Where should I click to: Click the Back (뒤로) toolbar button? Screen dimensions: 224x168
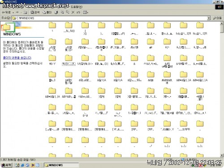point(6,13)
